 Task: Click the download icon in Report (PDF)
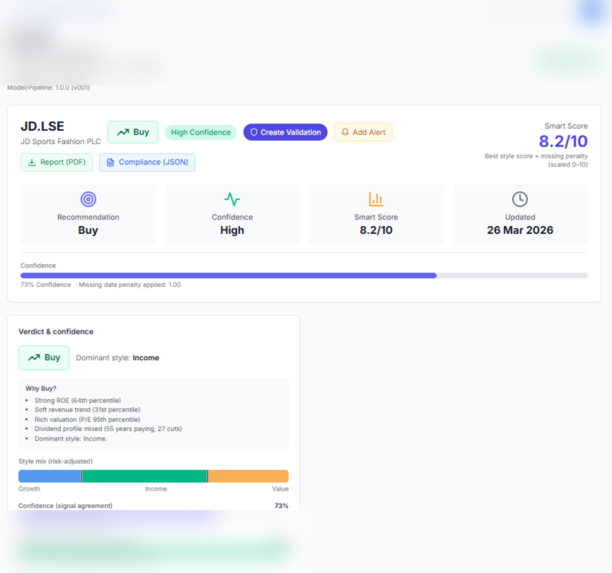pyautogui.click(x=32, y=163)
